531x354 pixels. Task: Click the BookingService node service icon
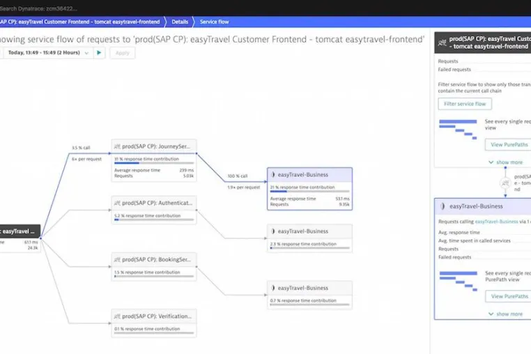pyautogui.click(x=117, y=259)
